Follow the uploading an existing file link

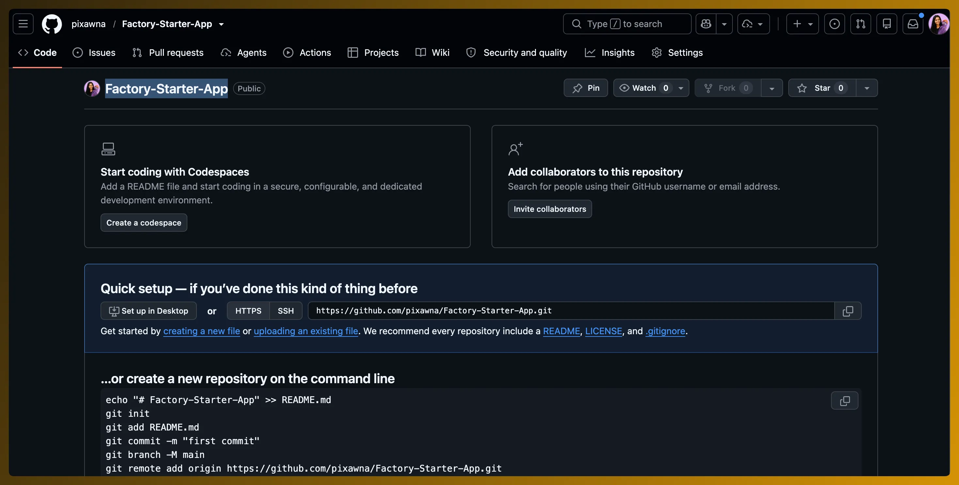pos(306,331)
